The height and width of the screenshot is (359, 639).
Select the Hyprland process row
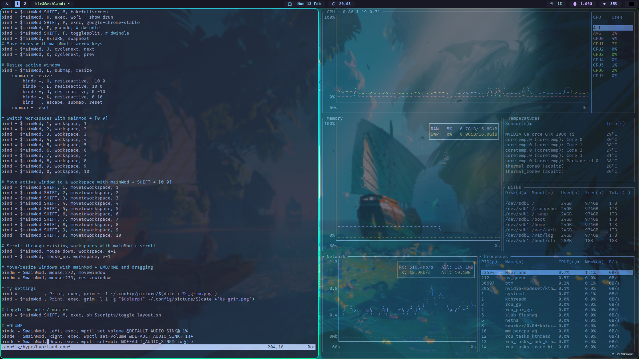point(557,273)
